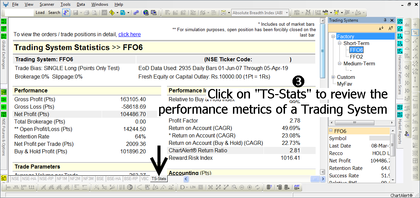
Task: Open the Market Reports side tab
Action: click(400, 131)
